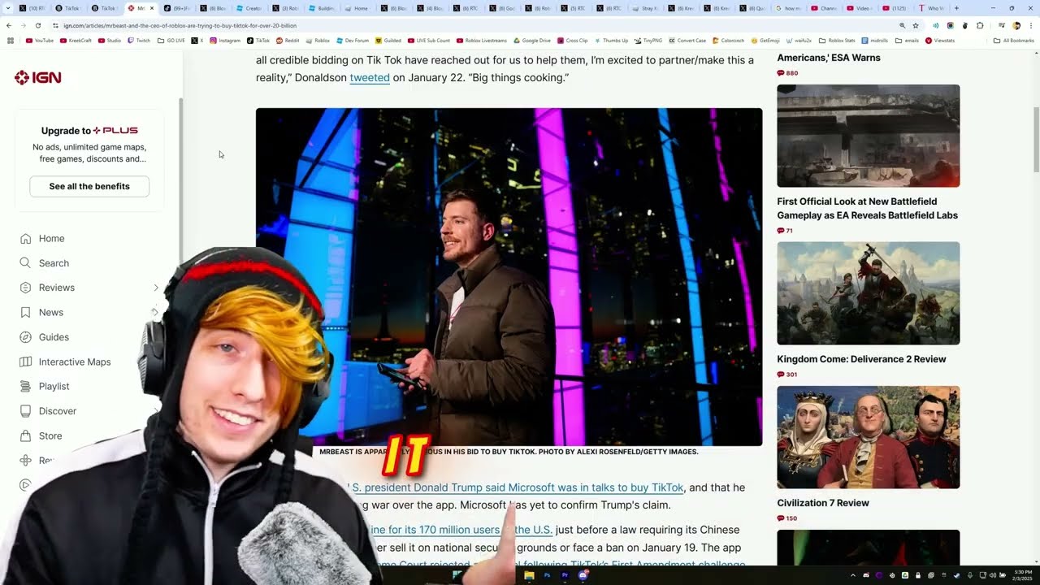Open Kingdom Come: Deliverance 2 Review link
The width and height of the screenshot is (1040, 585).
coord(861,359)
